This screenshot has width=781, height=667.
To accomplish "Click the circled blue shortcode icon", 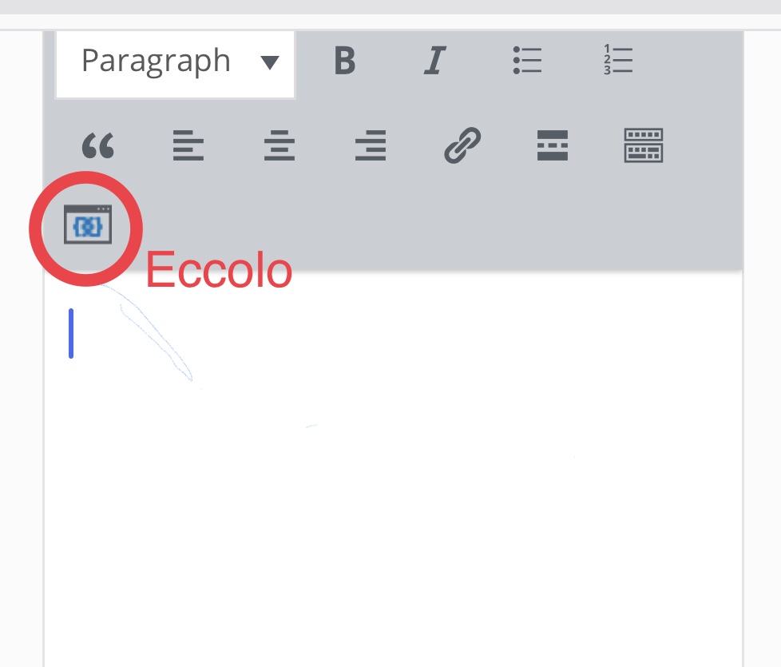I will [x=88, y=224].
